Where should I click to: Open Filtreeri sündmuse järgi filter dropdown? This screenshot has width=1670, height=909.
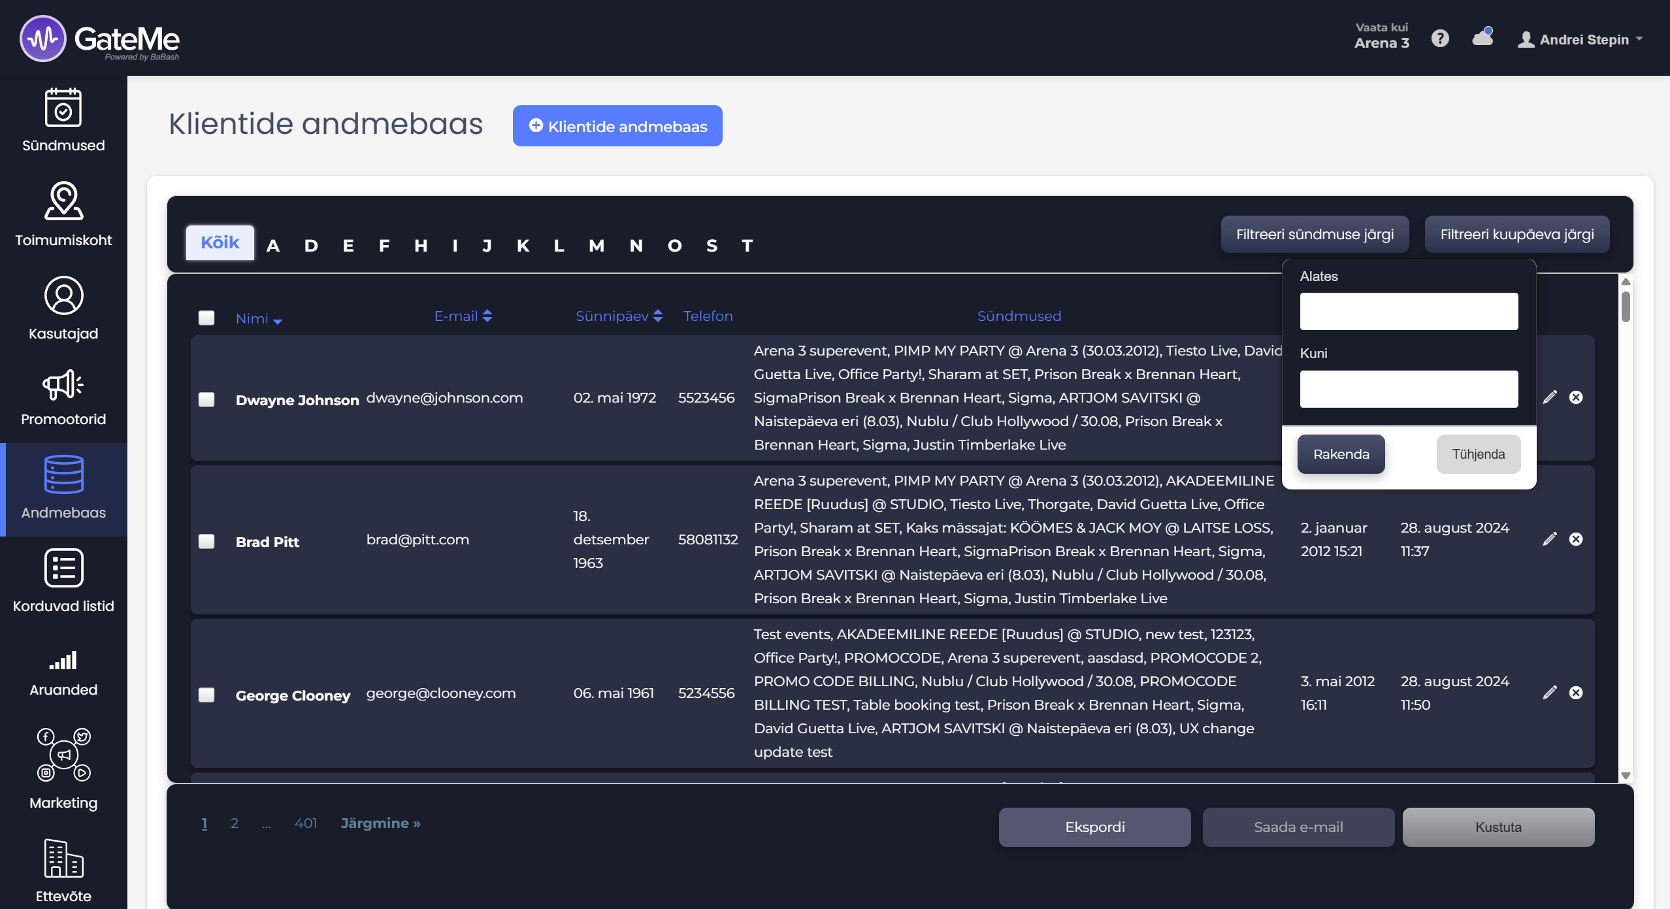point(1315,235)
